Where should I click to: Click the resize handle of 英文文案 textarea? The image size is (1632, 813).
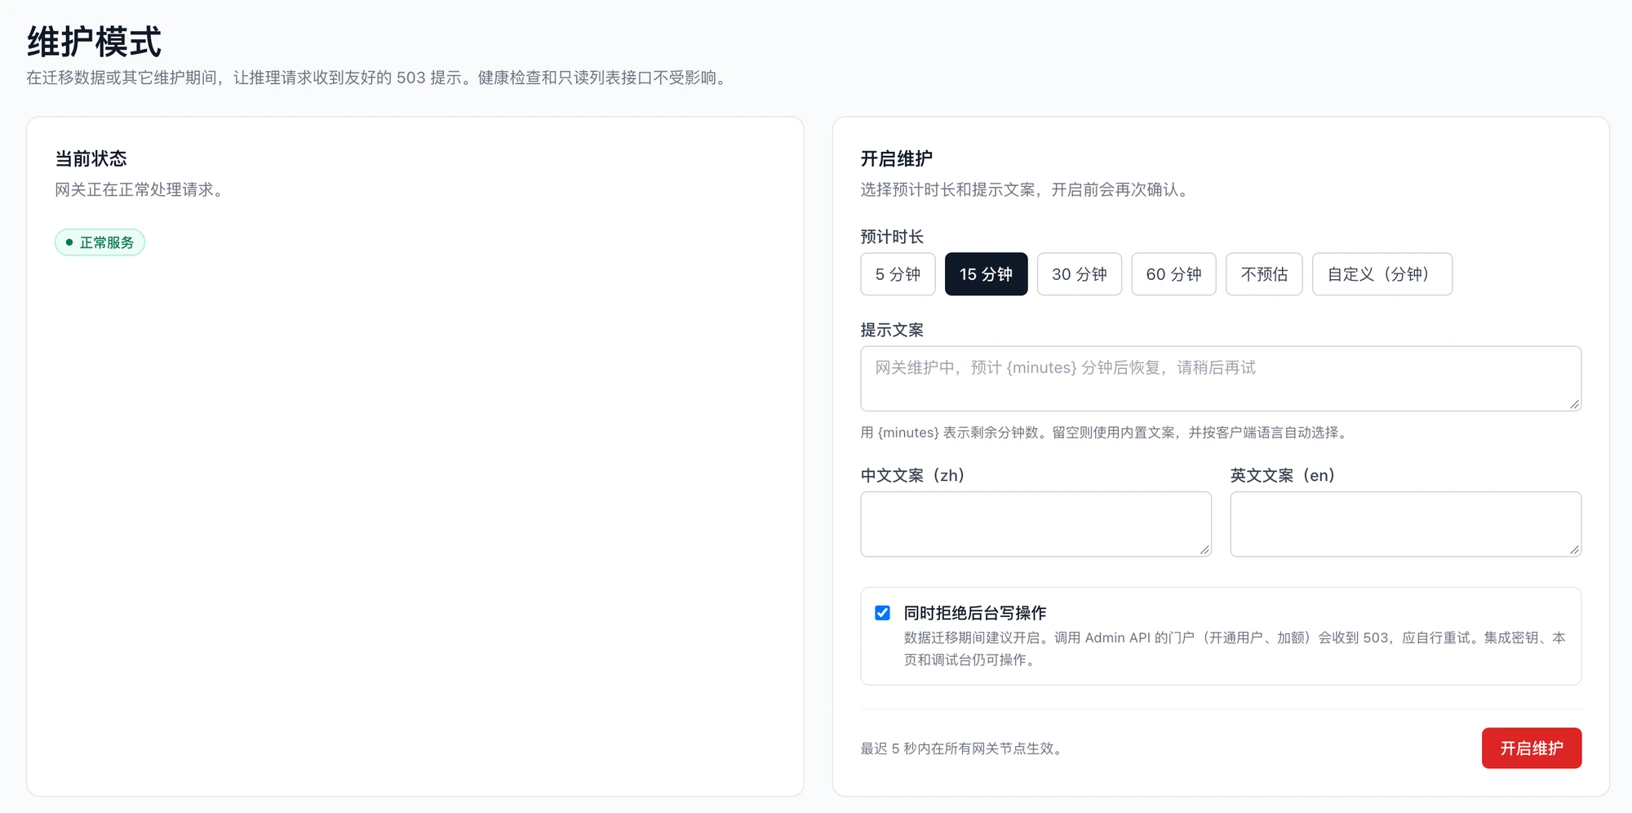click(1574, 550)
